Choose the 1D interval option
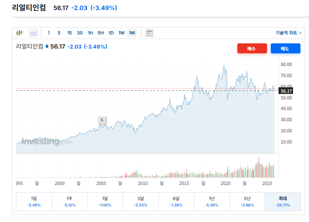Screen dimensions: 309x222 point(111,33)
